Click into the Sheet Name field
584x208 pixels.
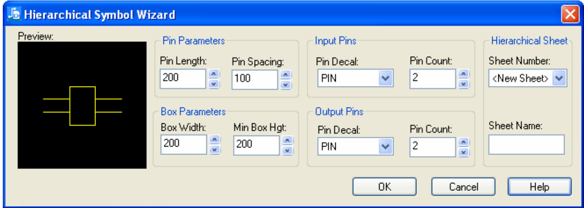pos(526,144)
